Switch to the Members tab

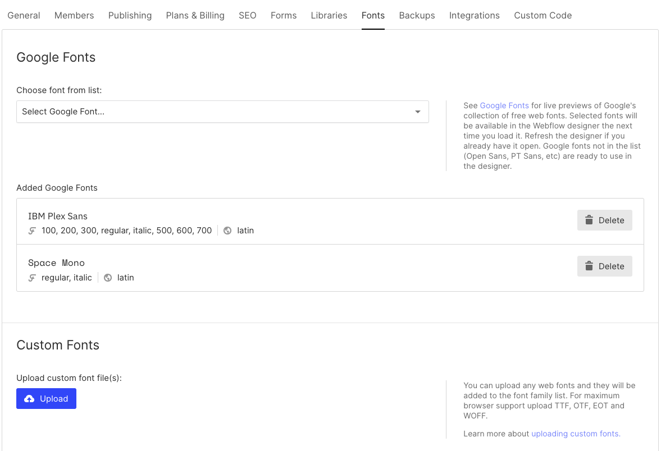pyautogui.click(x=74, y=16)
